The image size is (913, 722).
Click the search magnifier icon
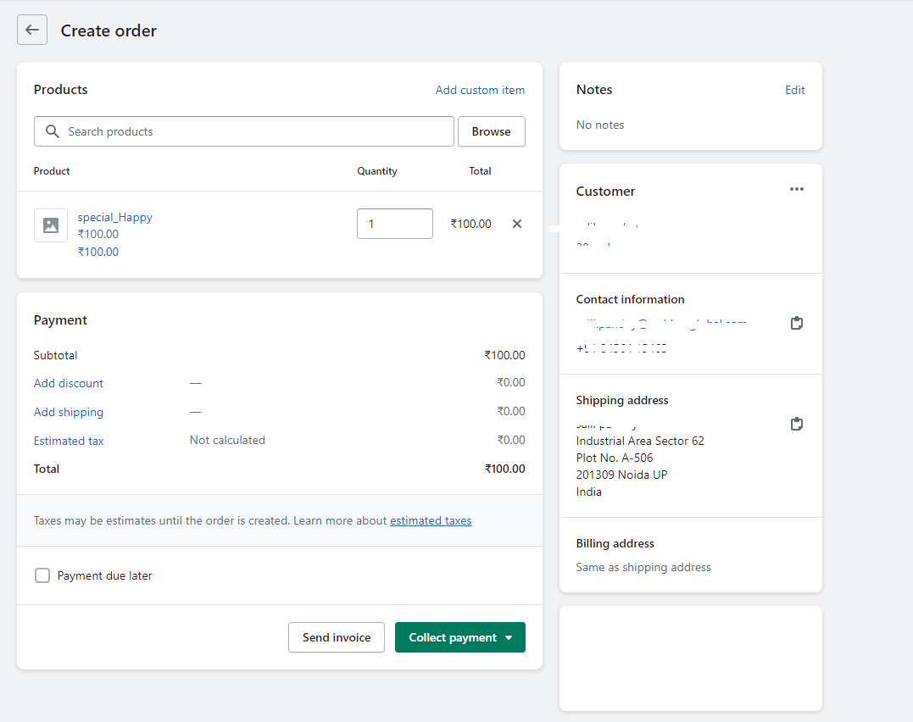[x=52, y=131]
